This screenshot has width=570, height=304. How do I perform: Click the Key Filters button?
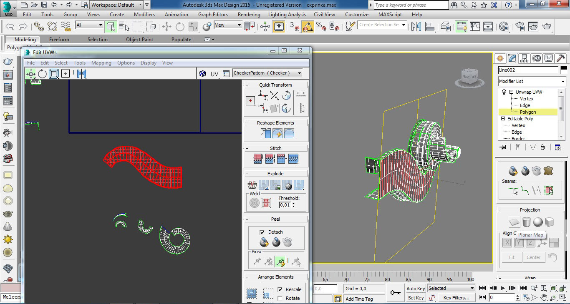pyautogui.click(x=457, y=298)
